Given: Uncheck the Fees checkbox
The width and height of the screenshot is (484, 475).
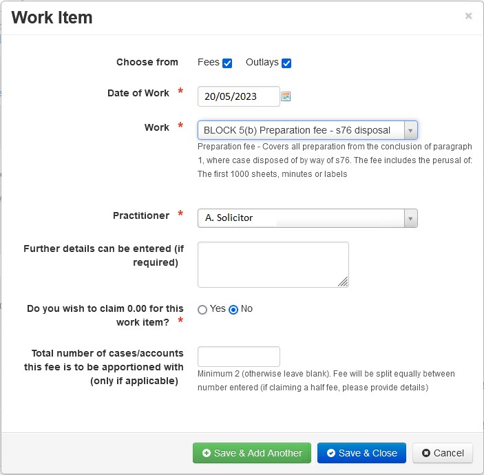Looking at the screenshot, I should coord(227,63).
